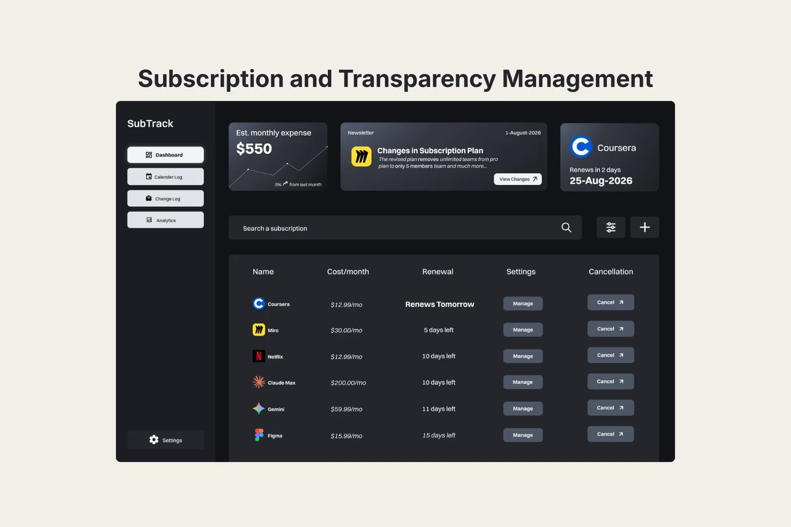Screen dimensions: 791x527
Task: Cancel the Coursera subscription
Action: (611, 303)
